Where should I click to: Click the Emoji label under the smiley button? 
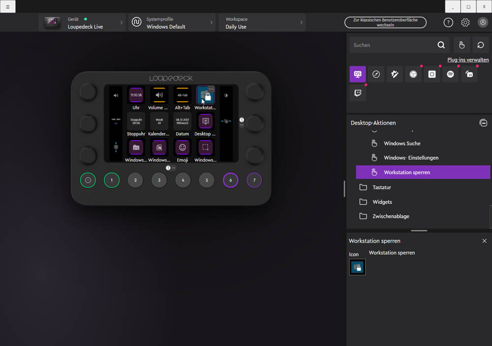point(183,160)
